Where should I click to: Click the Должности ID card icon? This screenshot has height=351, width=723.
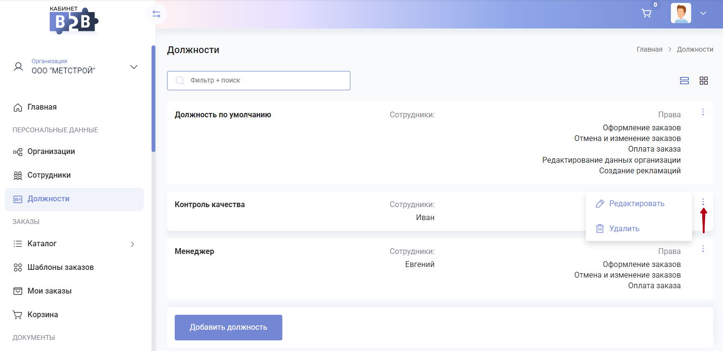coord(18,199)
